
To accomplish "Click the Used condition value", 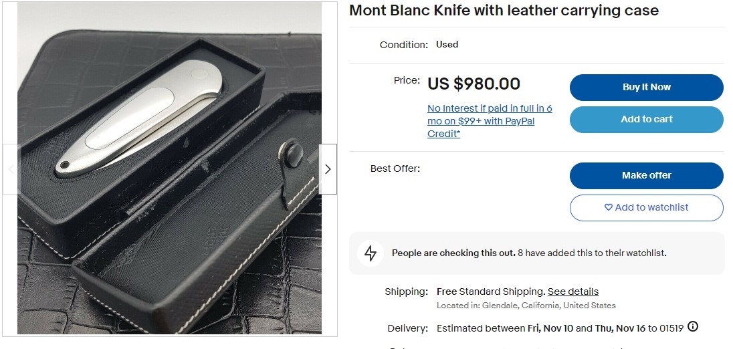I will coord(447,45).
